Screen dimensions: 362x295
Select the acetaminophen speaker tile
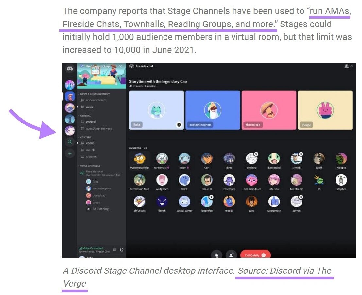click(213, 110)
